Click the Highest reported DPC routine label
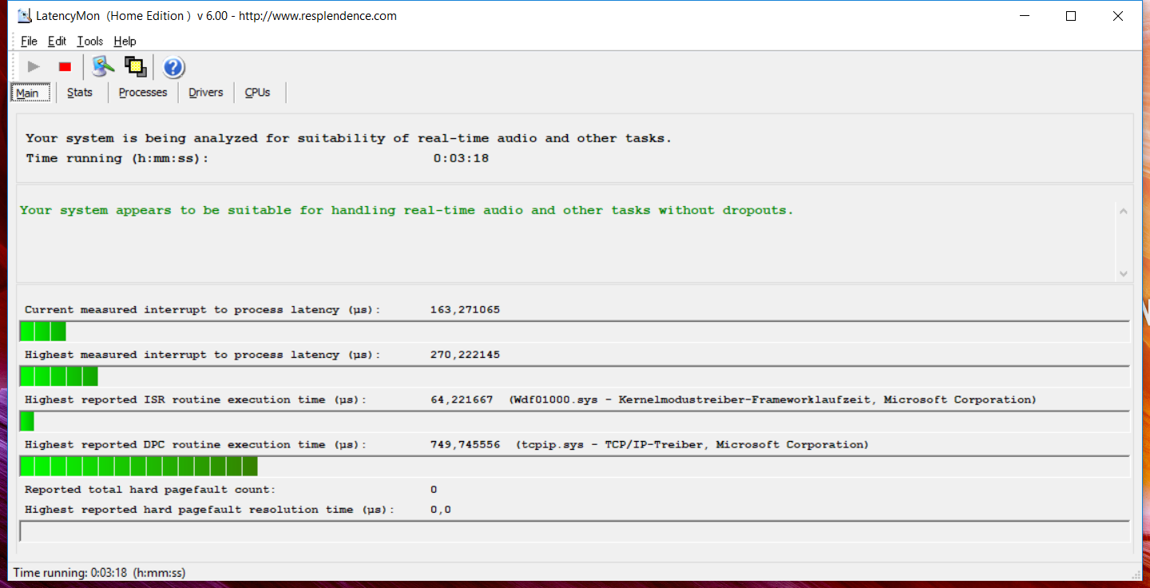 coord(196,444)
